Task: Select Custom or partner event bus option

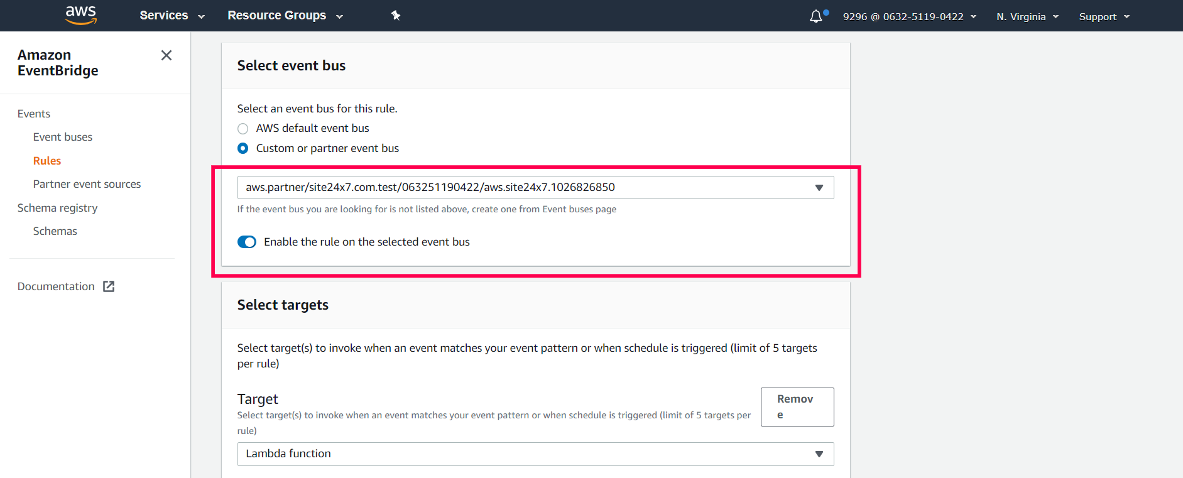Action: (x=243, y=149)
